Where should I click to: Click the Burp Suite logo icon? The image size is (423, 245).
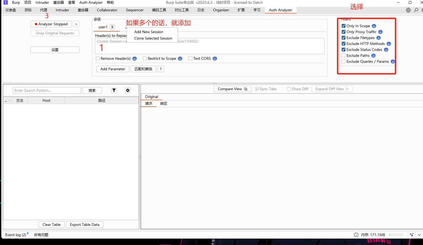click(6, 2)
